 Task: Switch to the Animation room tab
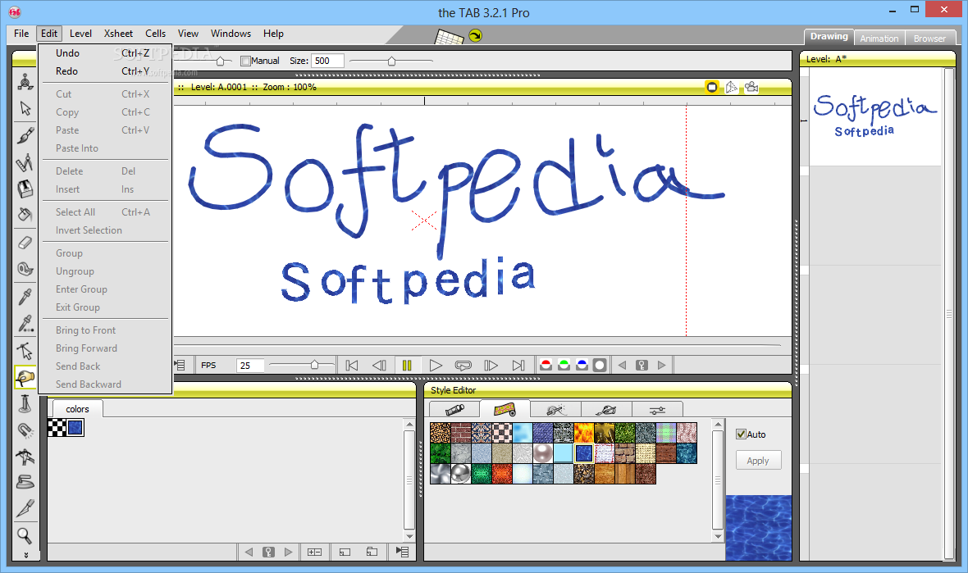[x=879, y=39]
